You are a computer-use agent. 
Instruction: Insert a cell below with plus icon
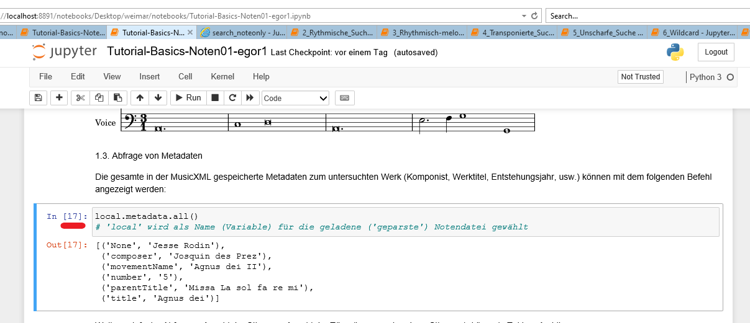(59, 98)
